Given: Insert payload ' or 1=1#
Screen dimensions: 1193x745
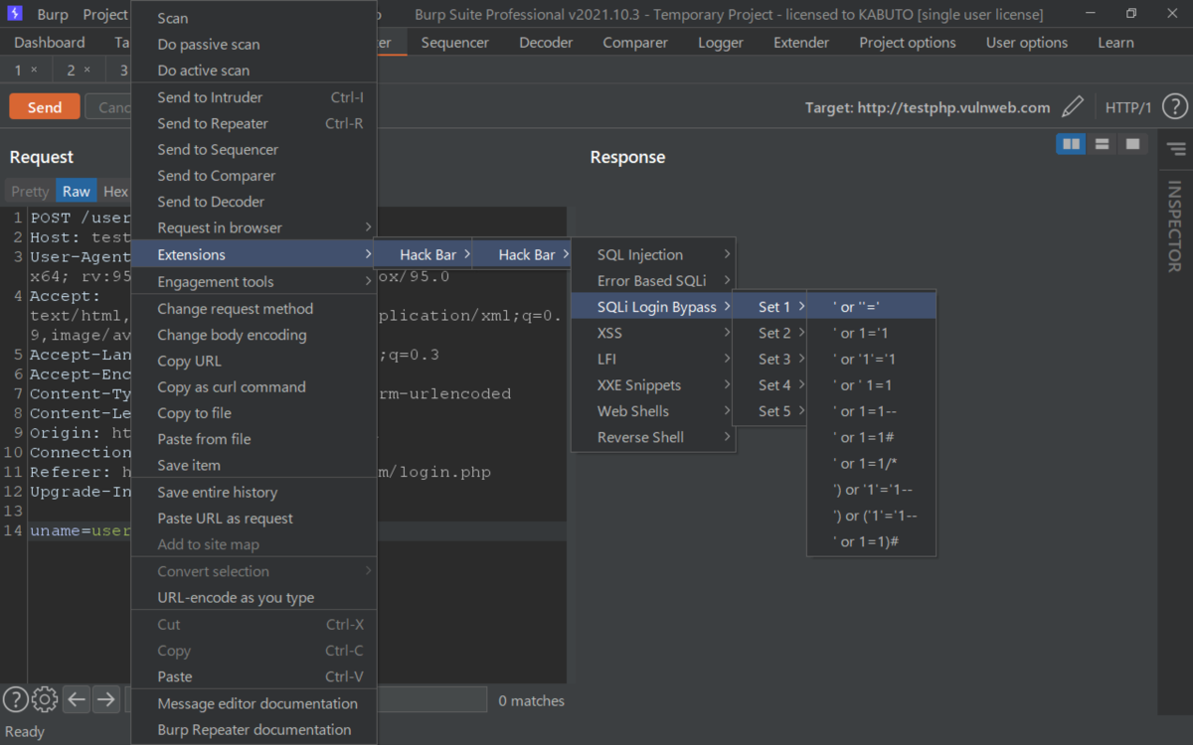Looking at the screenshot, I should tap(872, 437).
